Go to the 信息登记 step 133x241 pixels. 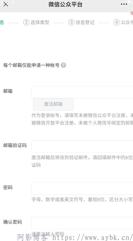pyautogui.click(x=85, y=22)
